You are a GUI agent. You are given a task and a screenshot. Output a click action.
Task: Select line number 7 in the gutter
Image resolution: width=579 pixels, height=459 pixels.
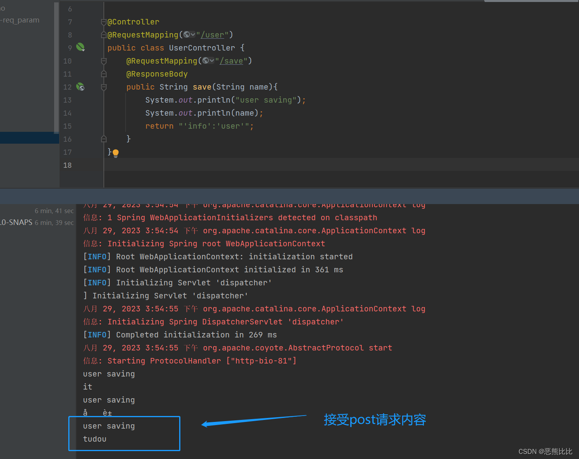(x=70, y=22)
